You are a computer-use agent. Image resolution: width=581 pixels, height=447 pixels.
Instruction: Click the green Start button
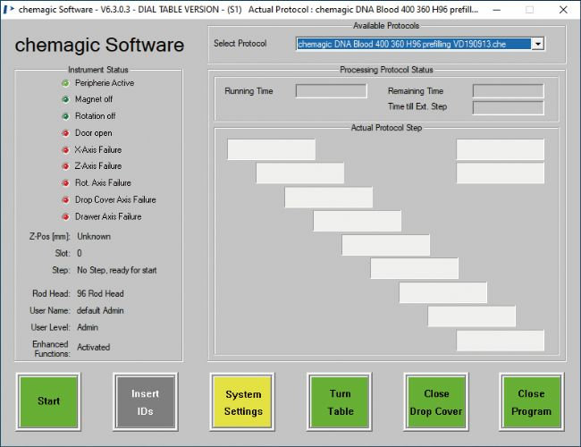tap(48, 401)
